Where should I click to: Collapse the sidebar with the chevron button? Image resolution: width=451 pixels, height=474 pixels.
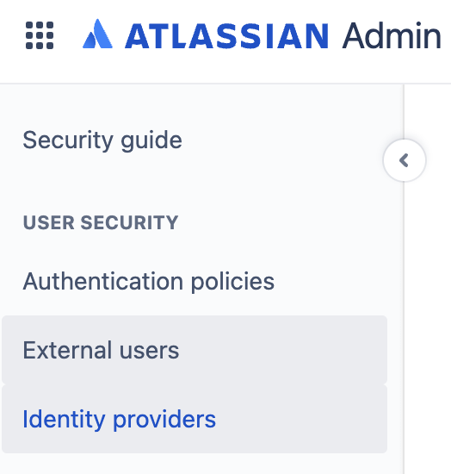pos(405,160)
